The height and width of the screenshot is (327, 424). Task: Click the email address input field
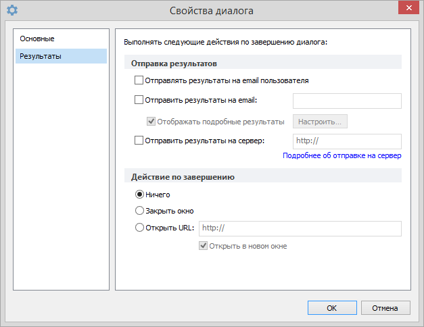[x=347, y=101]
